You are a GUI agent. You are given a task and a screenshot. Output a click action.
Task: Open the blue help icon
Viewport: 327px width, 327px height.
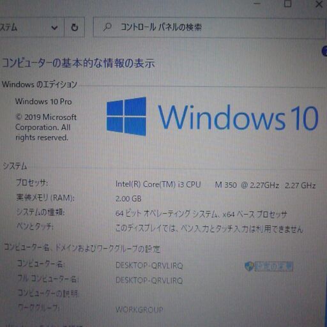(324, 51)
